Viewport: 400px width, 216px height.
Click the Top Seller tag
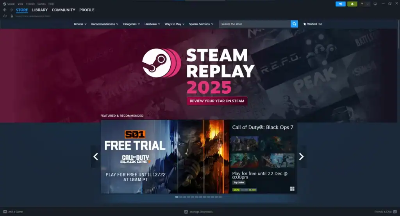point(239,182)
